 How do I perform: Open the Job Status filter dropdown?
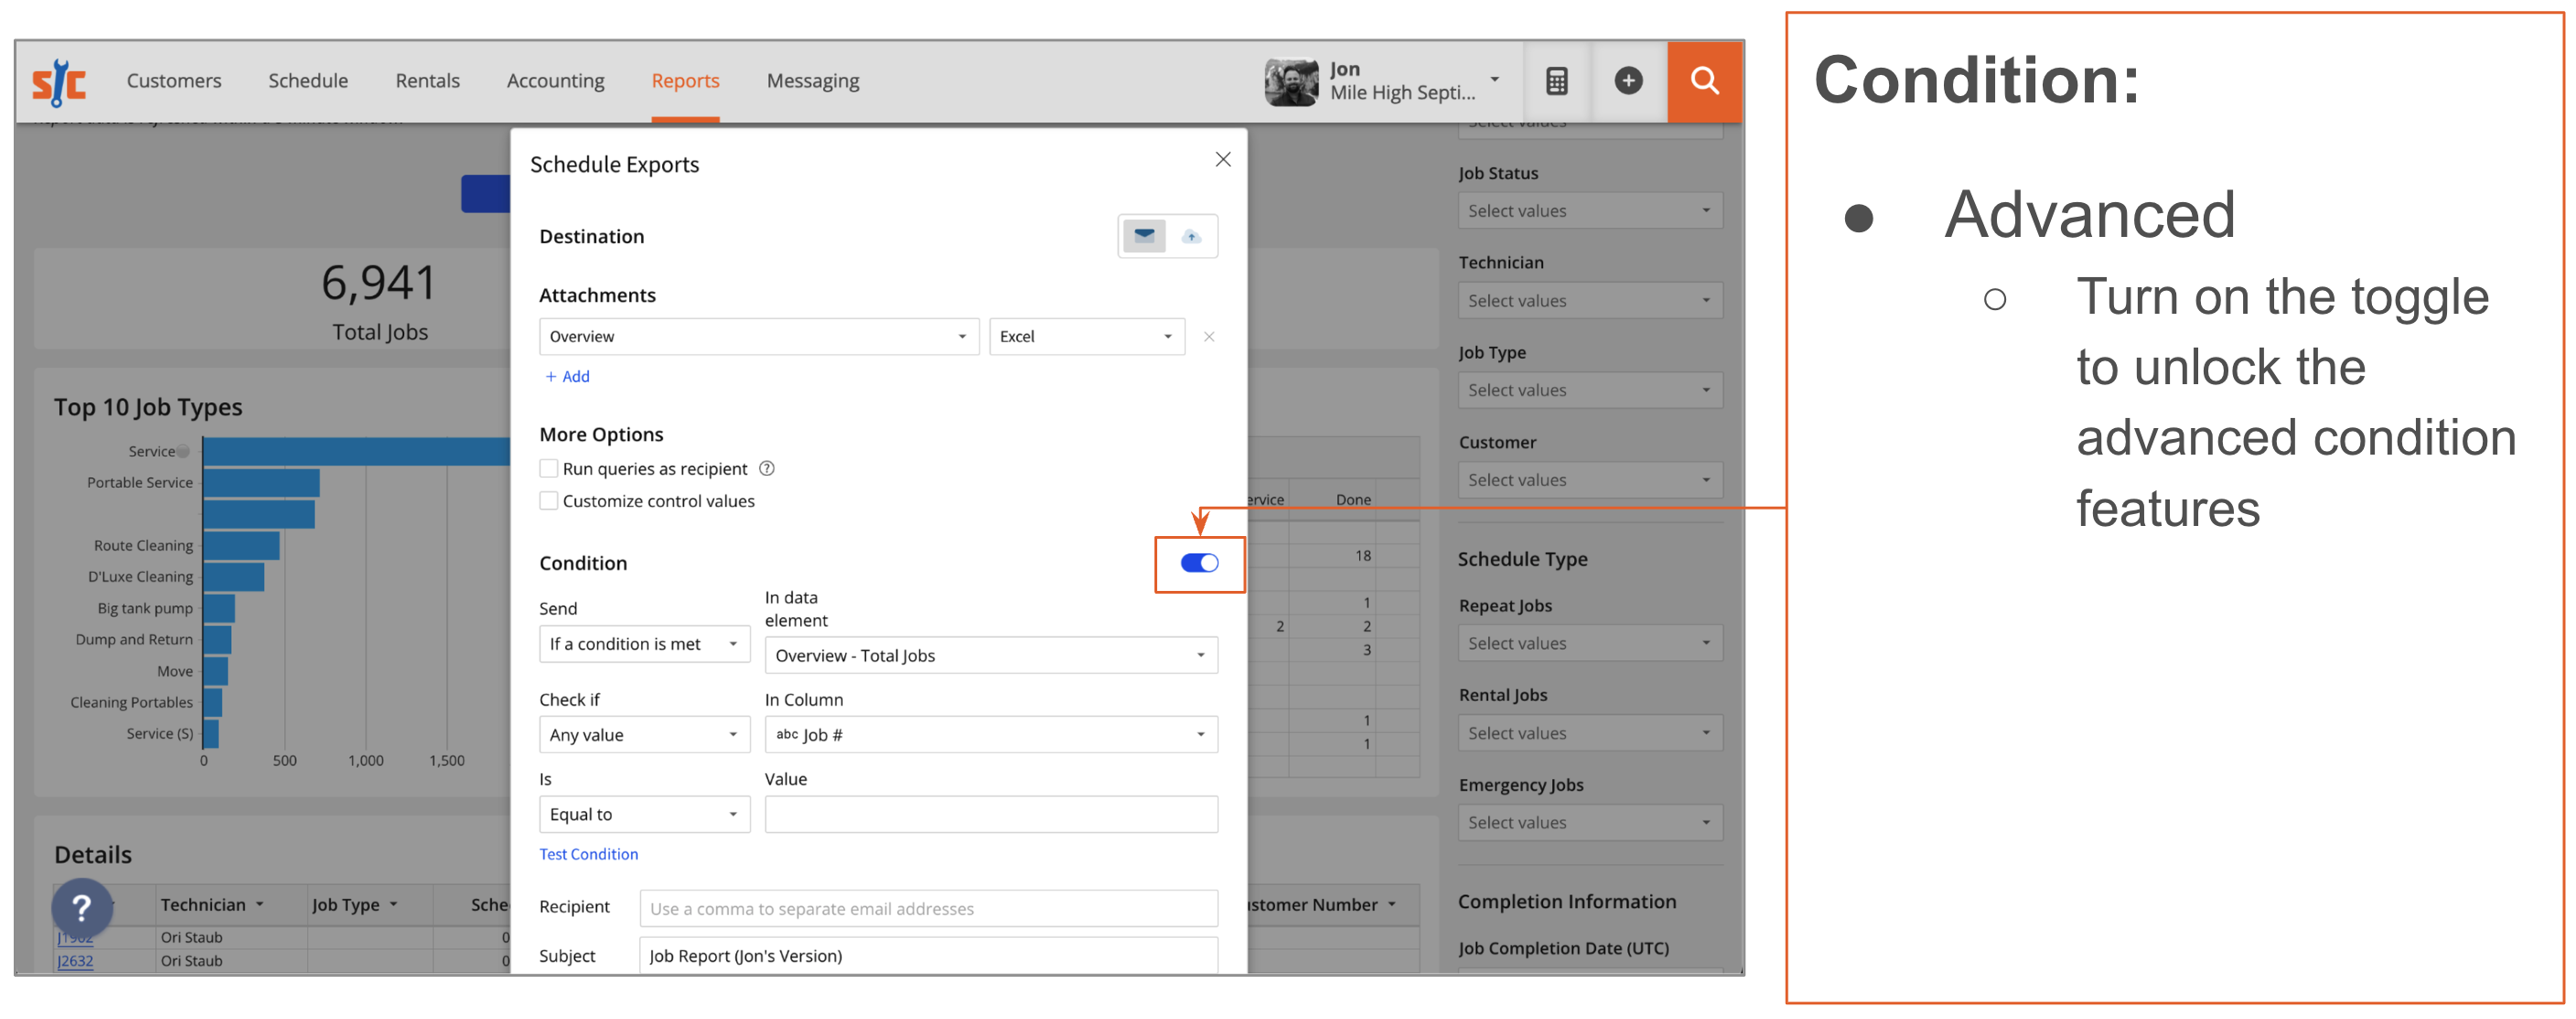1589,211
